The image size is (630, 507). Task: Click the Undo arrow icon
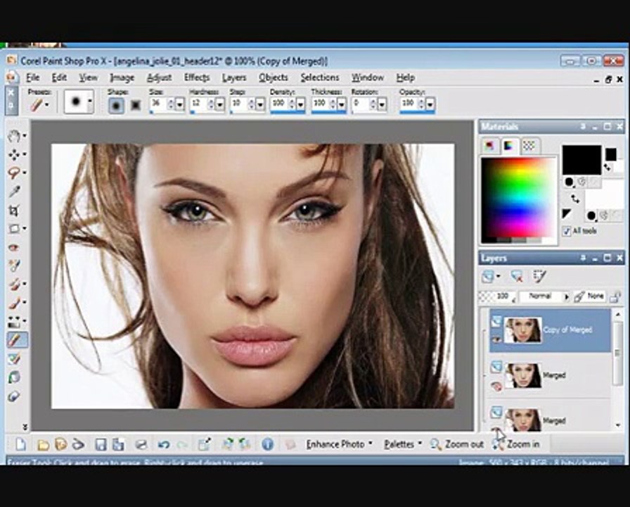pyautogui.click(x=164, y=444)
